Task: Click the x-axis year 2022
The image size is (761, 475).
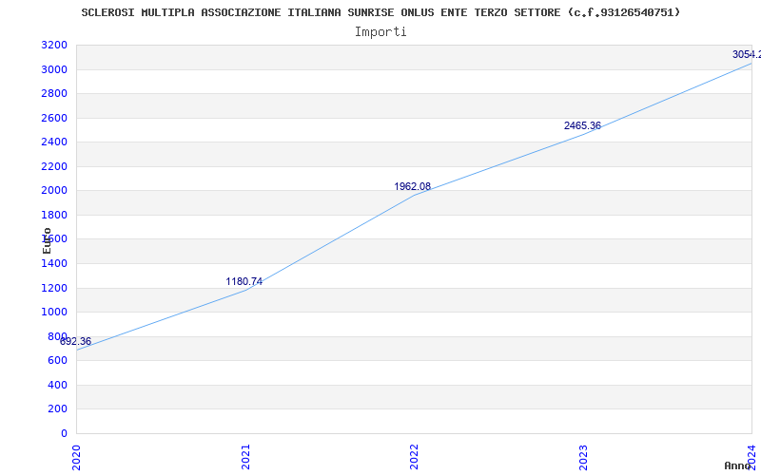Action: (414, 457)
